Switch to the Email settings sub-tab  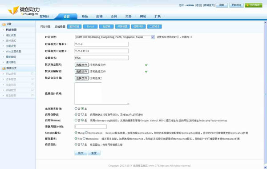point(90,27)
